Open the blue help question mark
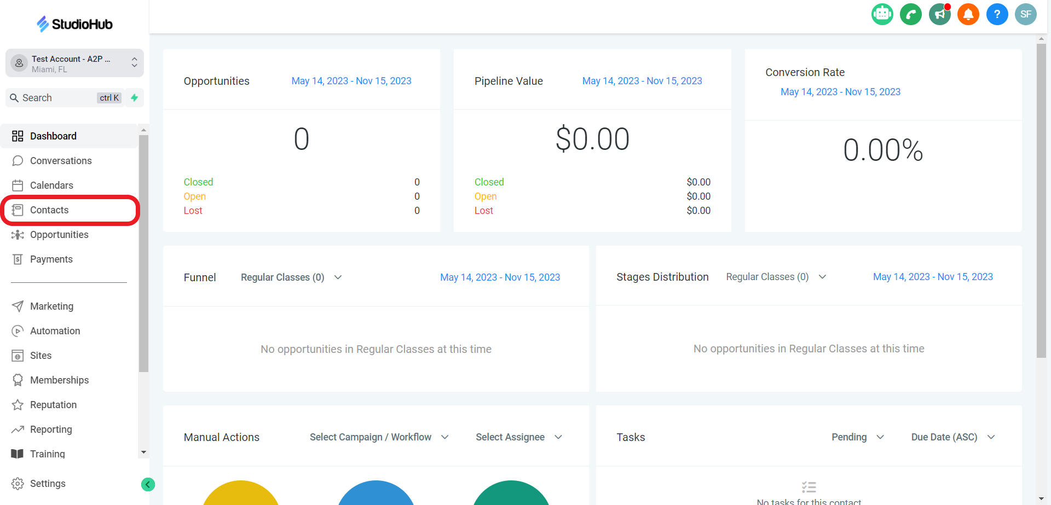1051x505 pixels. tap(997, 14)
